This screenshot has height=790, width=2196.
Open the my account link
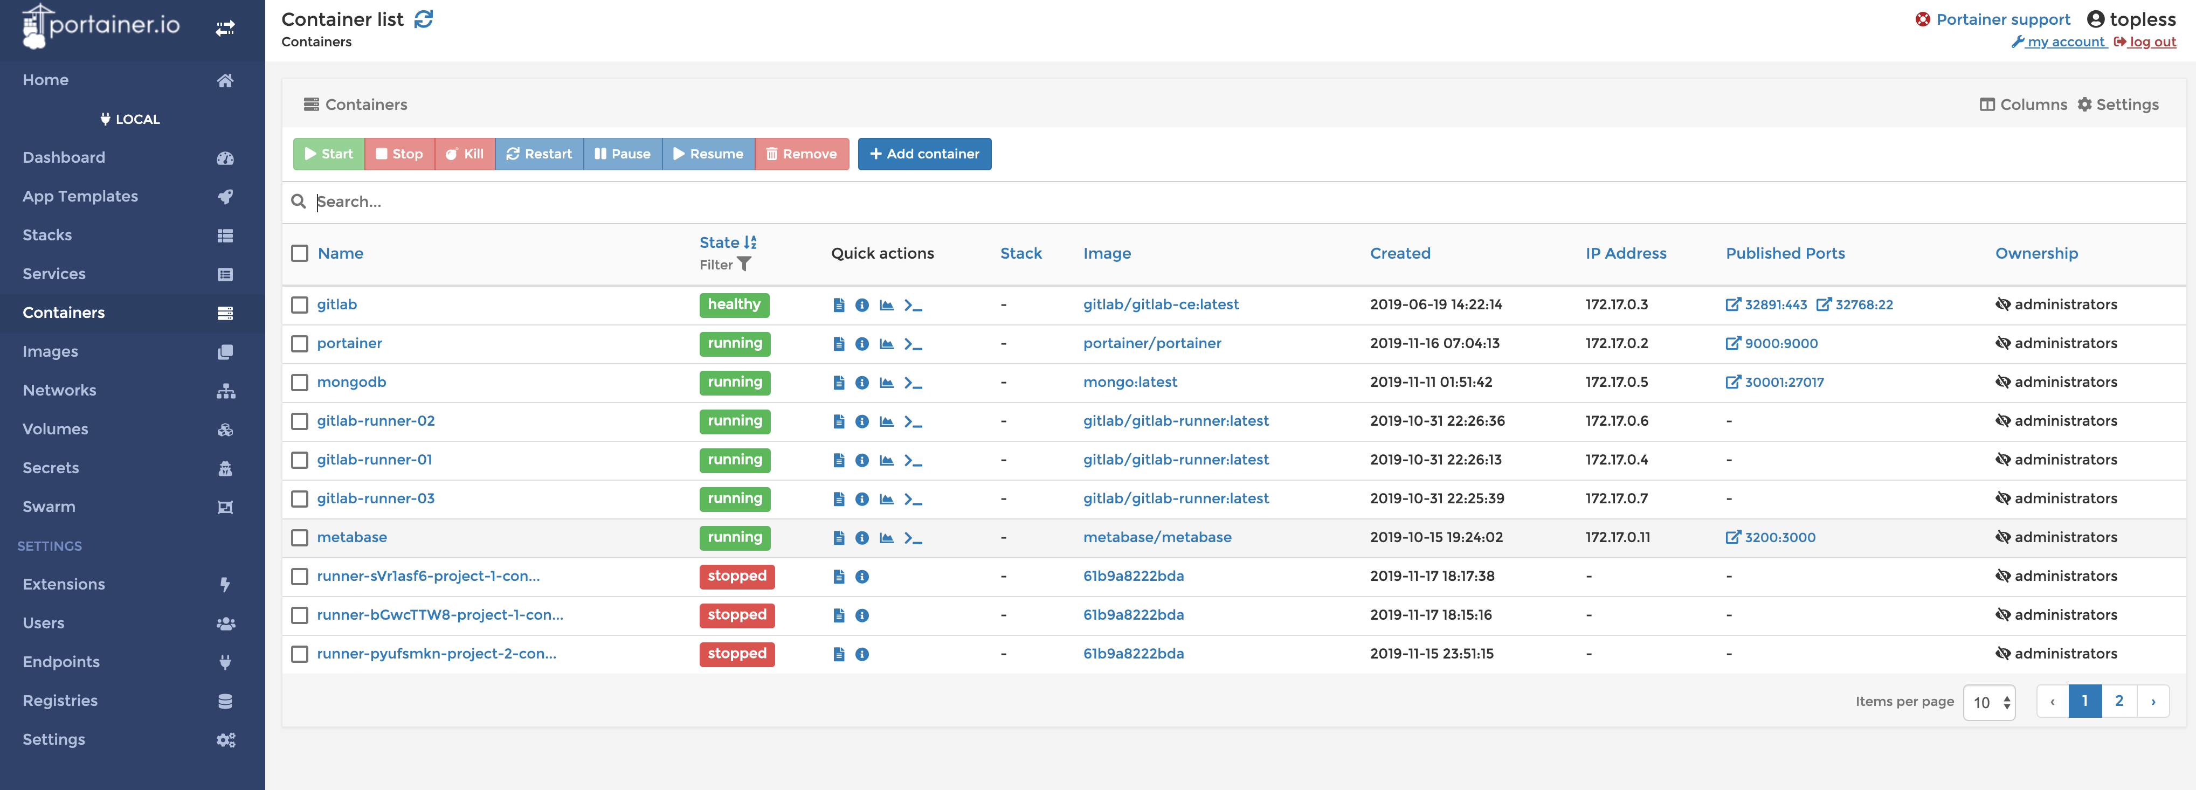click(x=2059, y=41)
